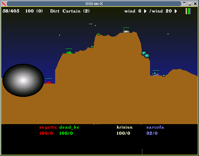This screenshot has height=156, width=199.
Task: Click the white explosion blast on the left
Action: 23,80
